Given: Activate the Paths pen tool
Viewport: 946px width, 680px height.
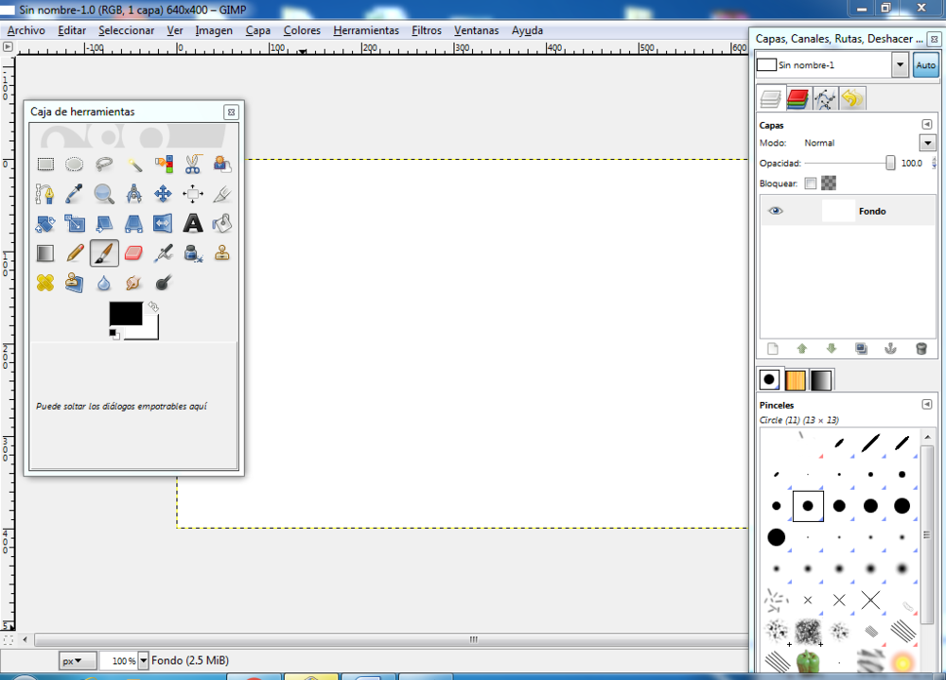Looking at the screenshot, I should tap(45, 194).
